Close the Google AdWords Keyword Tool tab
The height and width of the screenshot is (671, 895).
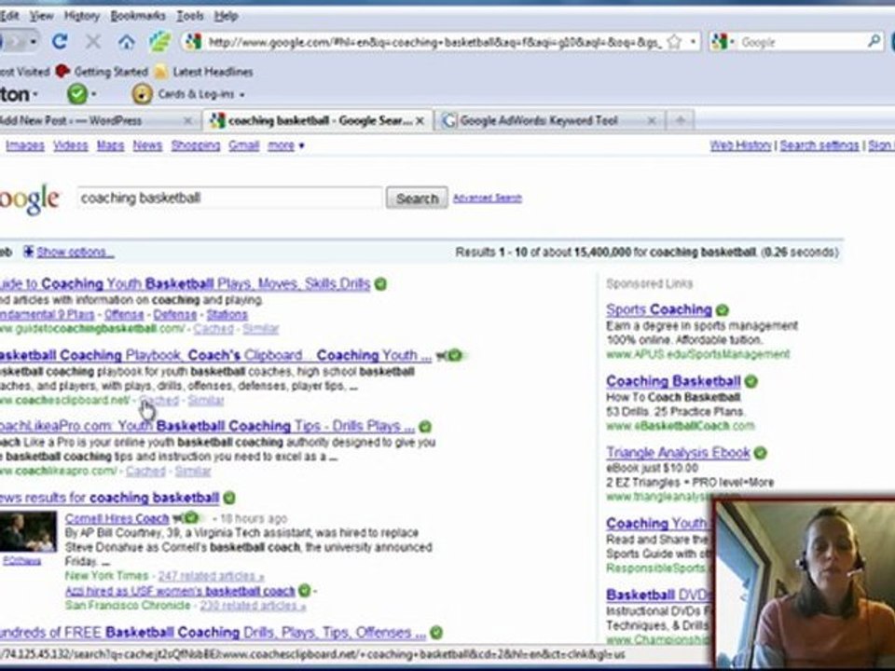652,121
